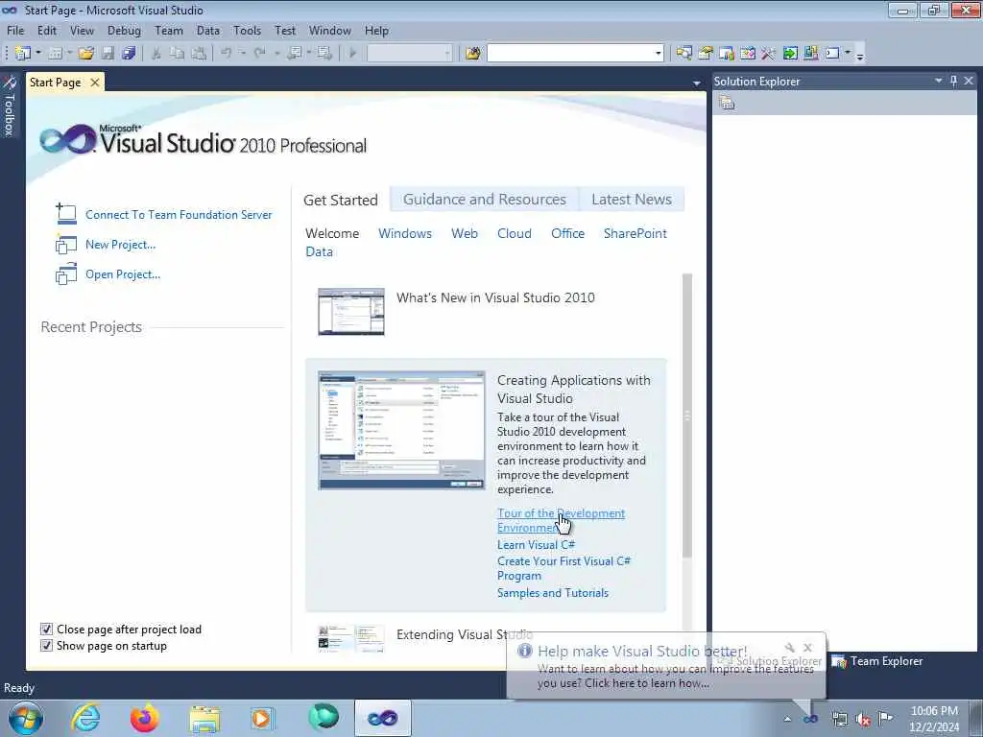Click the Windows Start orb
The image size is (983, 737).
(x=26, y=718)
